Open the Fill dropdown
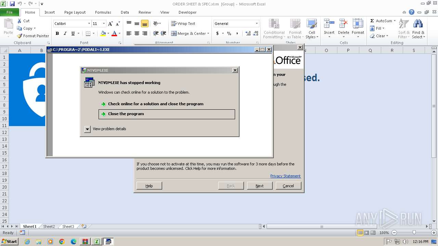 point(377,28)
